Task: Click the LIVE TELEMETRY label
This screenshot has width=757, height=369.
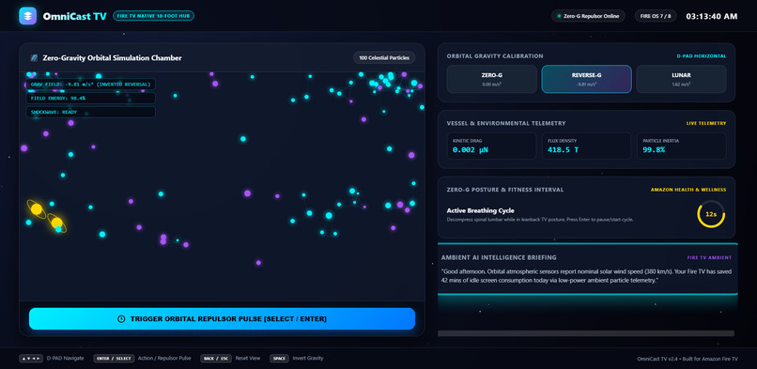Action: click(x=706, y=124)
